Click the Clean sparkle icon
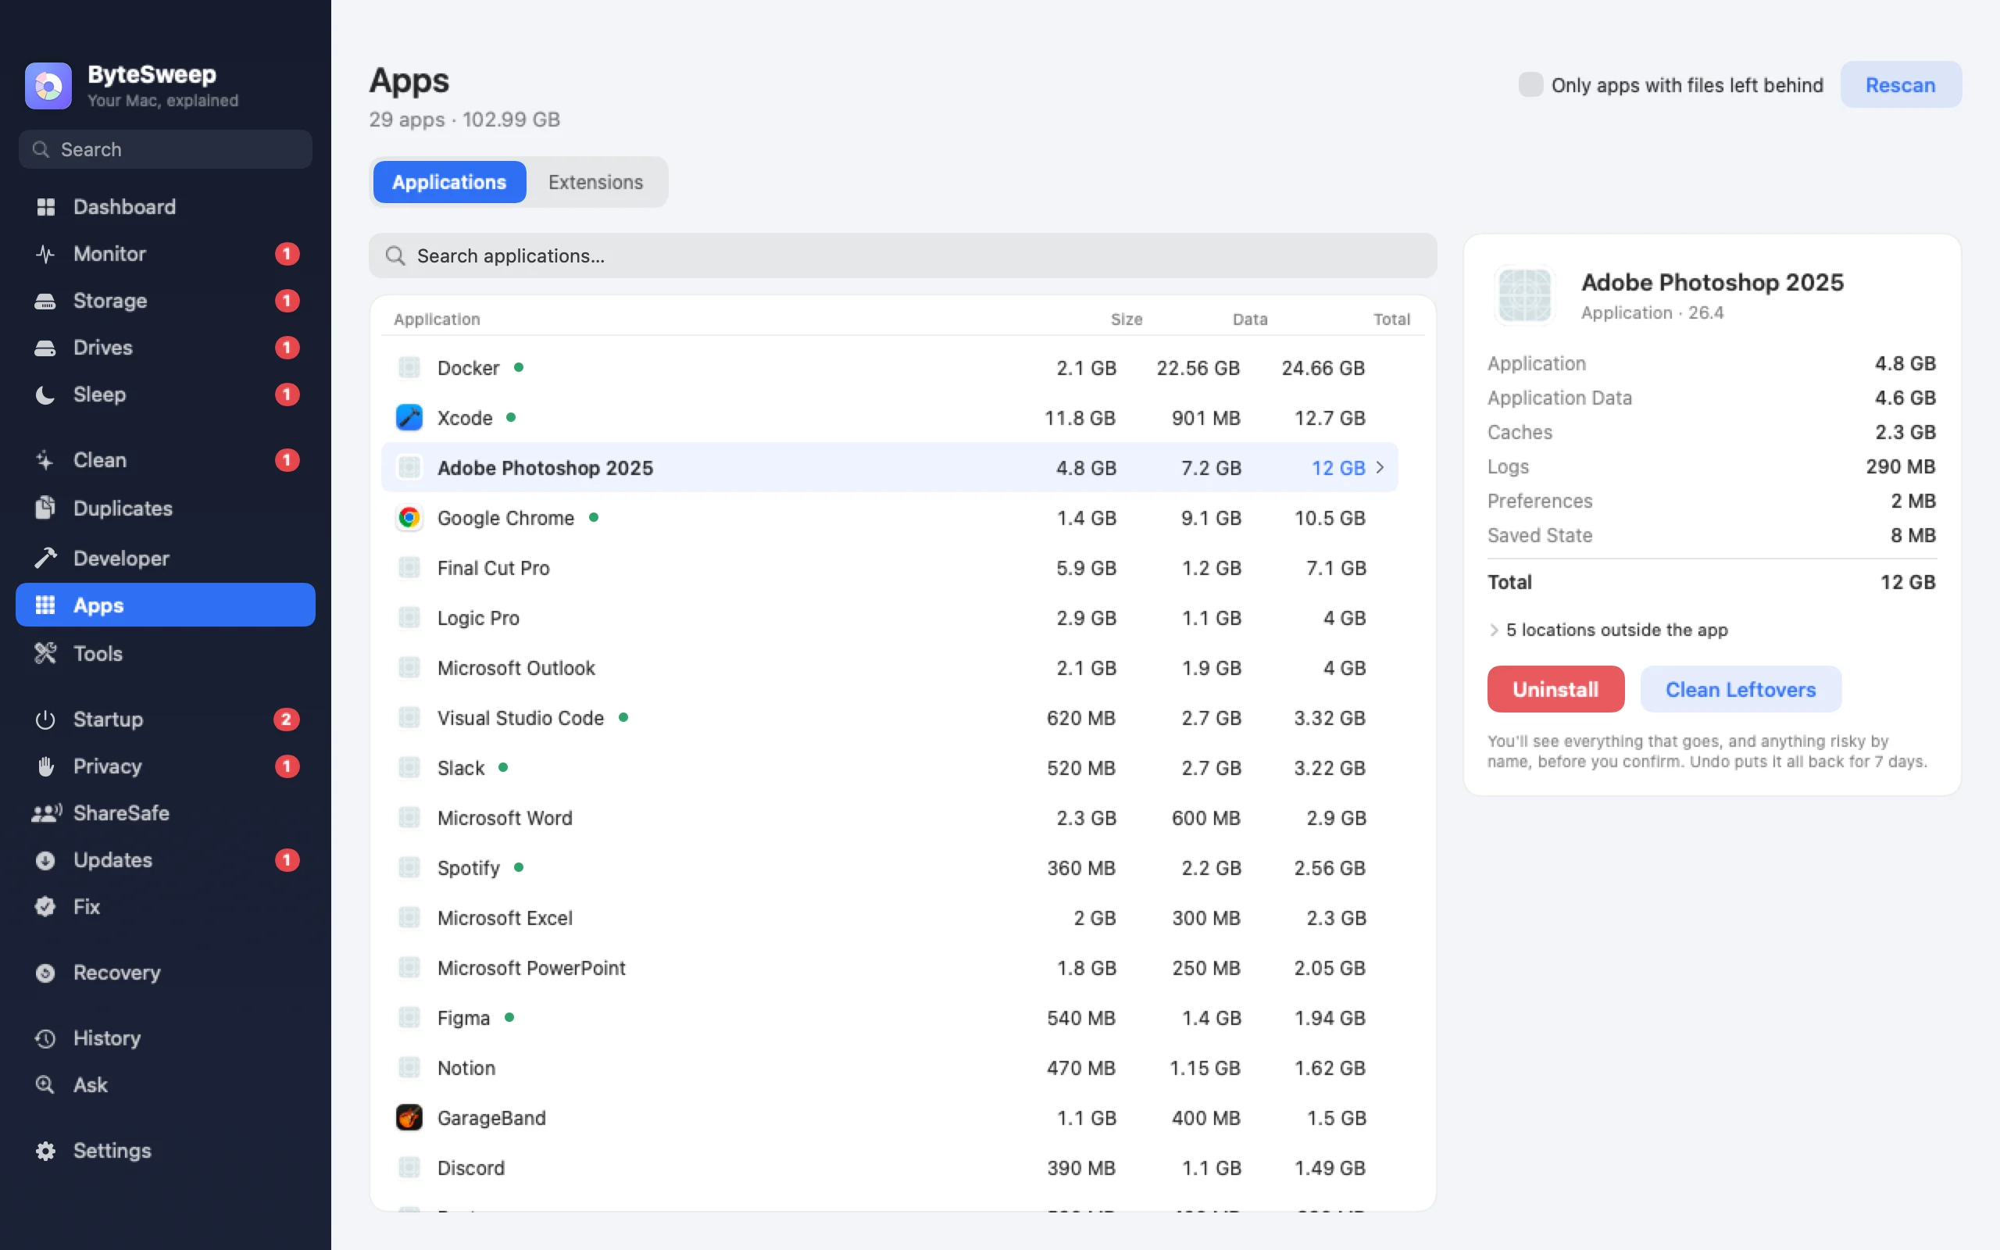The width and height of the screenshot is (2000, 1250). (45, 459)
